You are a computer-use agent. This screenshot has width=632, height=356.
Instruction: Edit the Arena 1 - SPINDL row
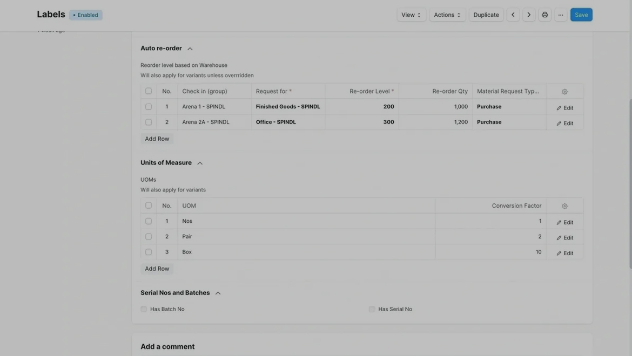(x=564, y=108)
